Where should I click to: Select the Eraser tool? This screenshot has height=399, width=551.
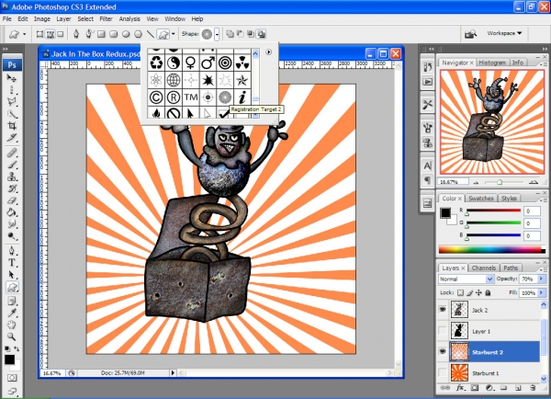tap(12, 200)
